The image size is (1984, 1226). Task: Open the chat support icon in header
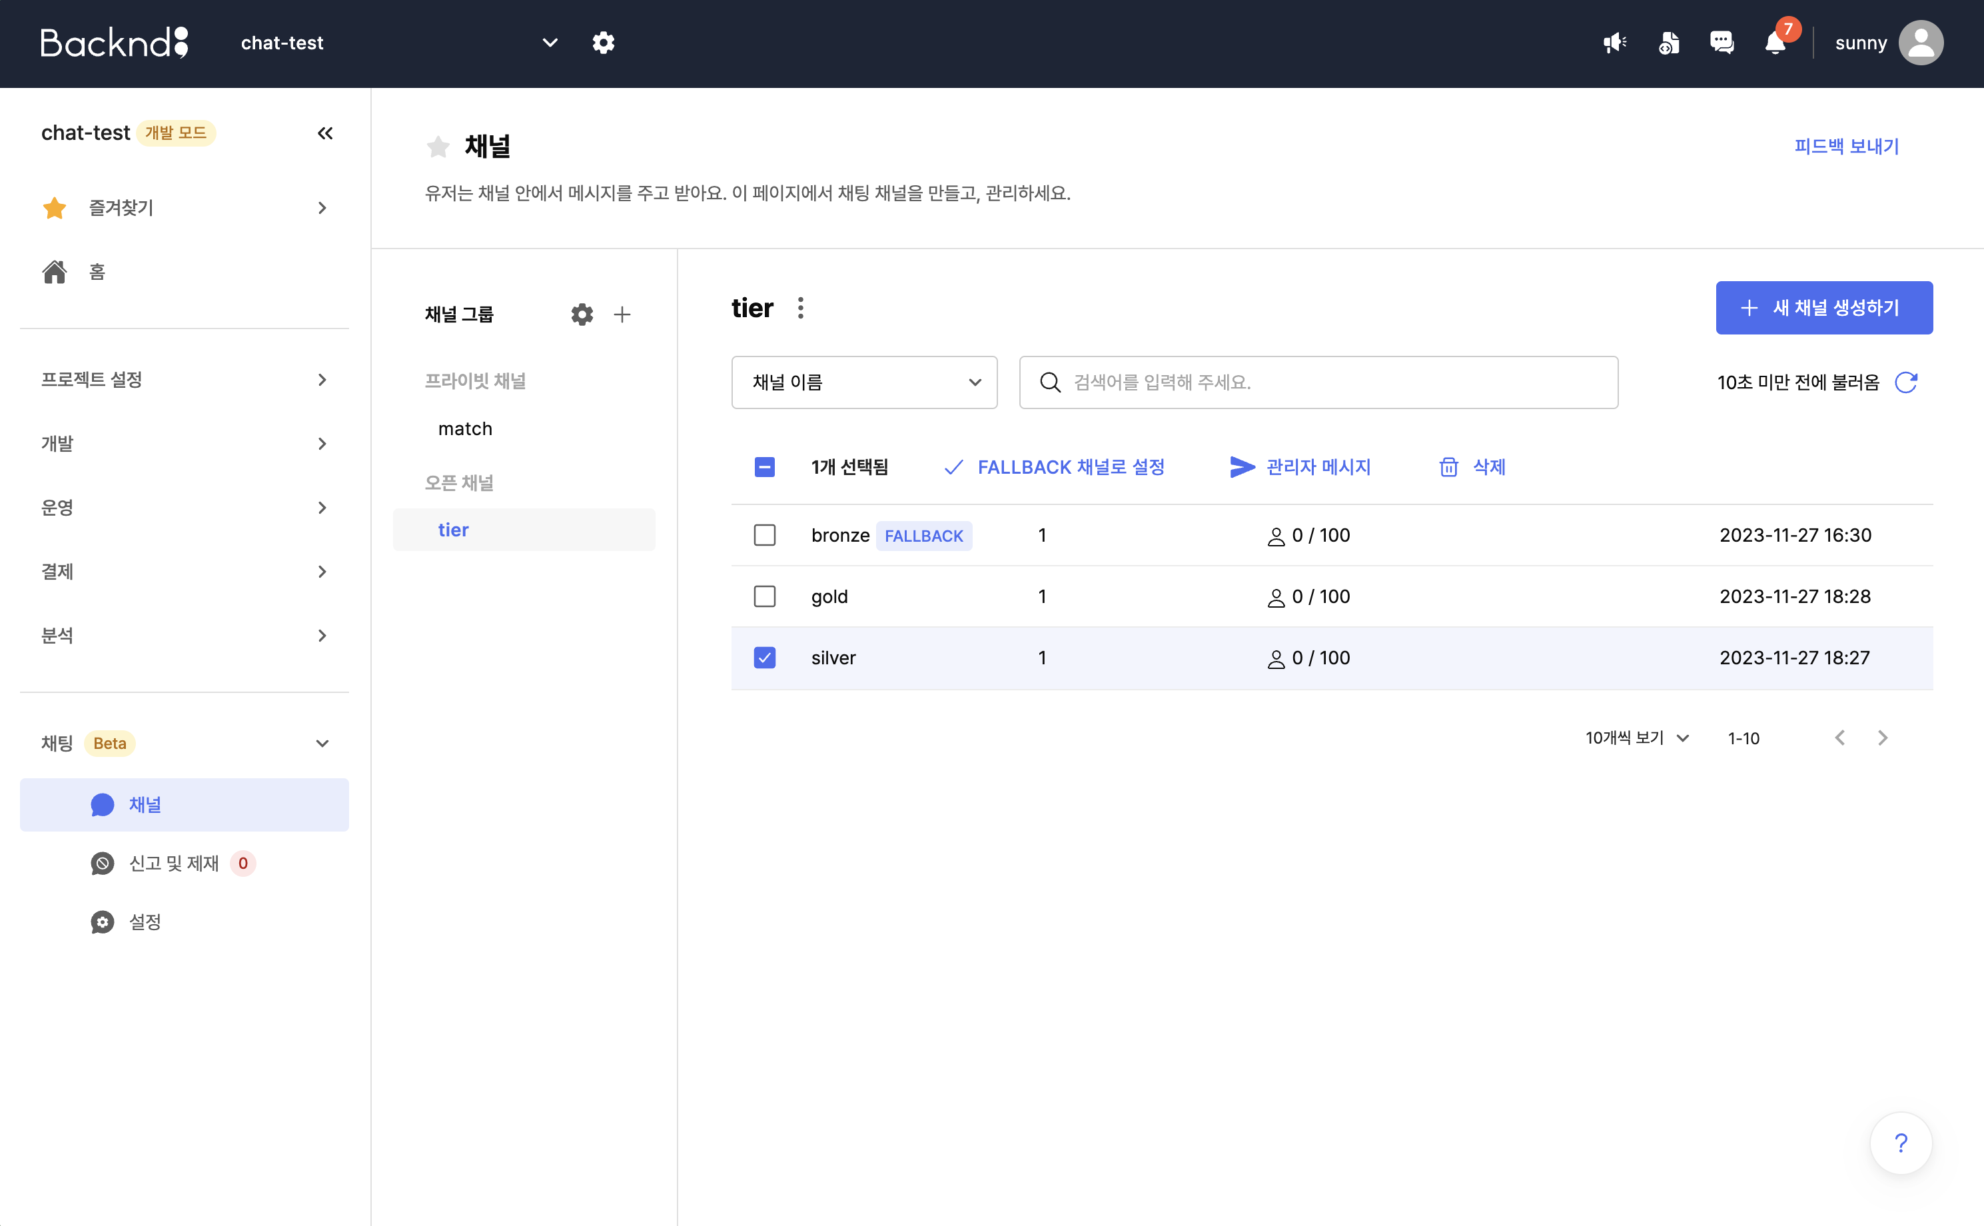pos(1722,43)
